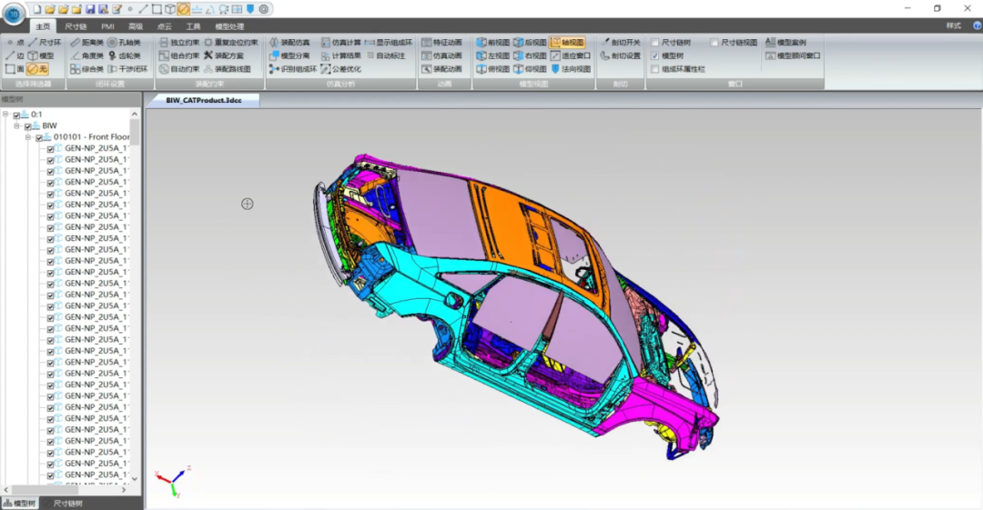Click the blue floppy-disk Save icon

coord(90,9)
